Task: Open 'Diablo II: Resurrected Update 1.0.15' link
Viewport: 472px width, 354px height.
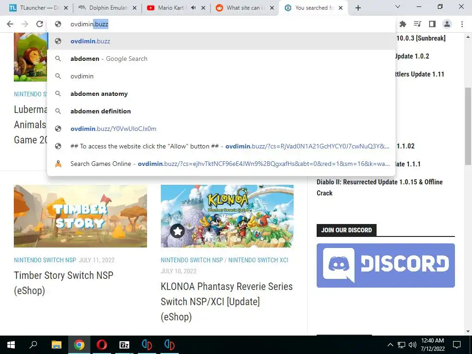Action: point(380,188)
